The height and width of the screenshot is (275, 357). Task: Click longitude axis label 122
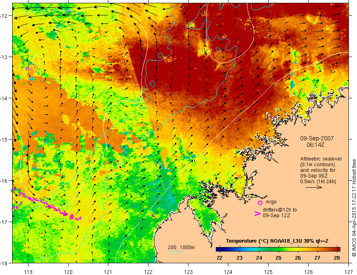click(x=148, y=272)
